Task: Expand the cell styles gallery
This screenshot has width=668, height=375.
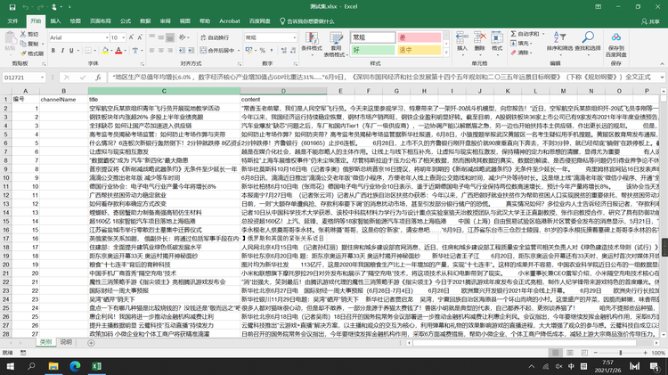Action: pos(446,53)
